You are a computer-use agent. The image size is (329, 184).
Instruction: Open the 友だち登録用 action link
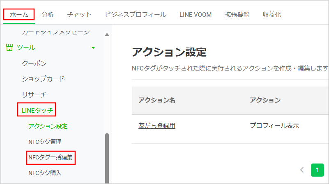(157, 125)
